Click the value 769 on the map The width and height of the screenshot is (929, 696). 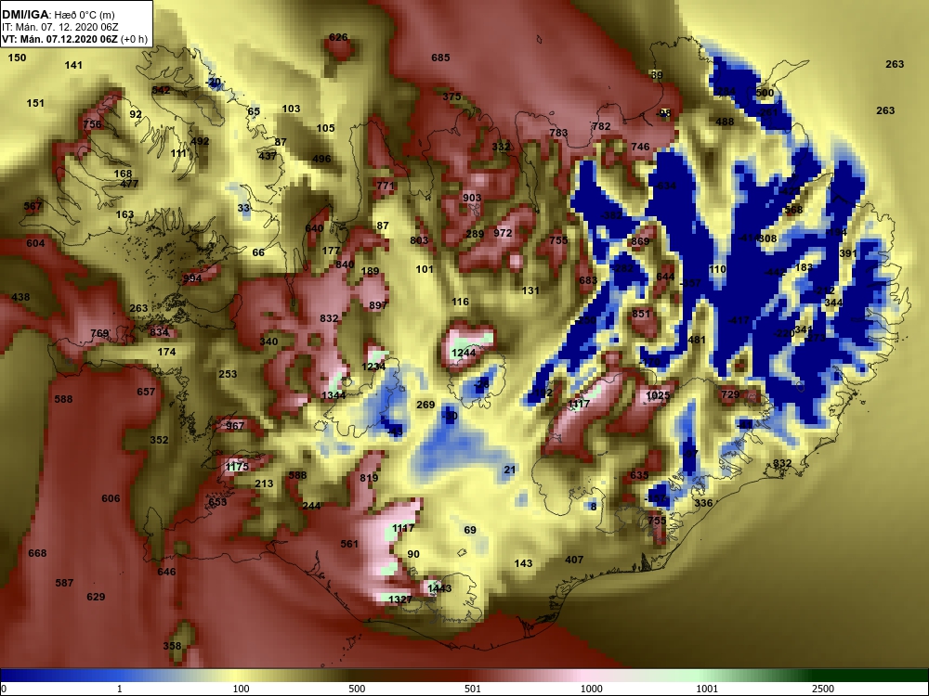(99, 333)
